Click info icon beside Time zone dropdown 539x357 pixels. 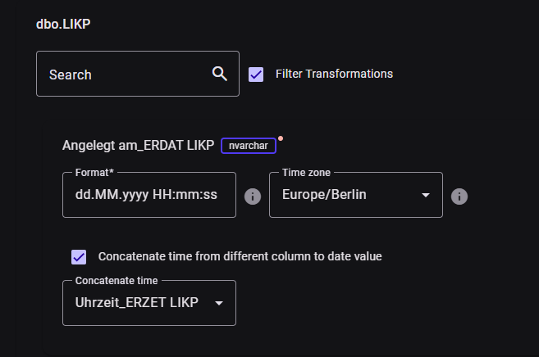click(459, 197)
